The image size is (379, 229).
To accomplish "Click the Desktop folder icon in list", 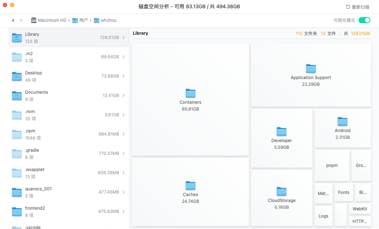I will [x=17, y=76].
